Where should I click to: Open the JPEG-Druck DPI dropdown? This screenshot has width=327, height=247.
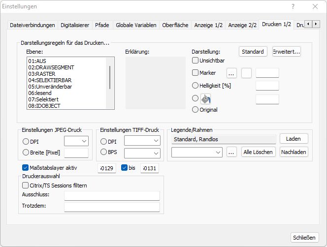pos(76,141)
